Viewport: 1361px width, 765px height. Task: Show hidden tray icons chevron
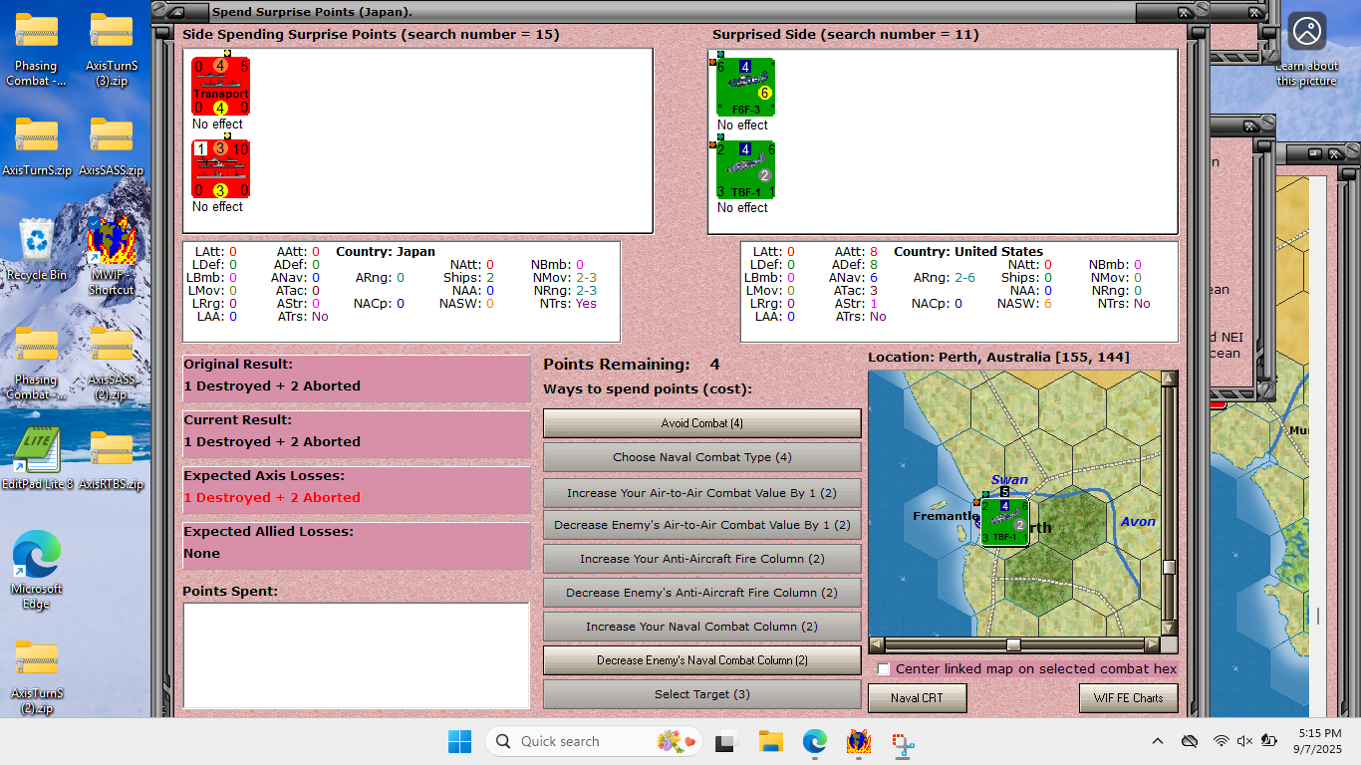click(1158, 741)
